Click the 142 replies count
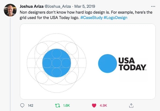160x111 pixels. 31,105
